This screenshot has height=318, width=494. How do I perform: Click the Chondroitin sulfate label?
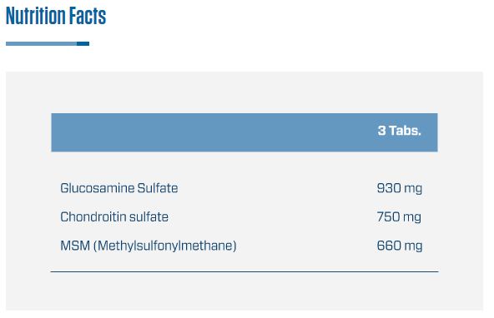tap(114, 216)
